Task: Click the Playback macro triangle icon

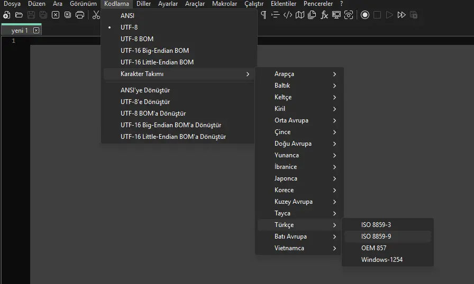Action: (389, 15)
